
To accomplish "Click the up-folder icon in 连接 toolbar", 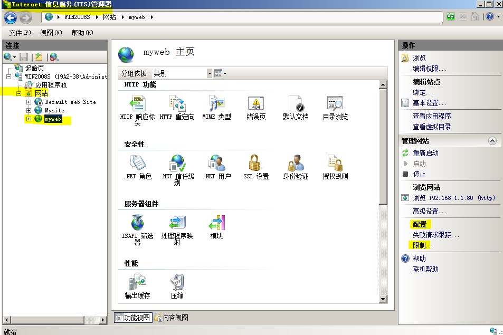I will point(39,57).
